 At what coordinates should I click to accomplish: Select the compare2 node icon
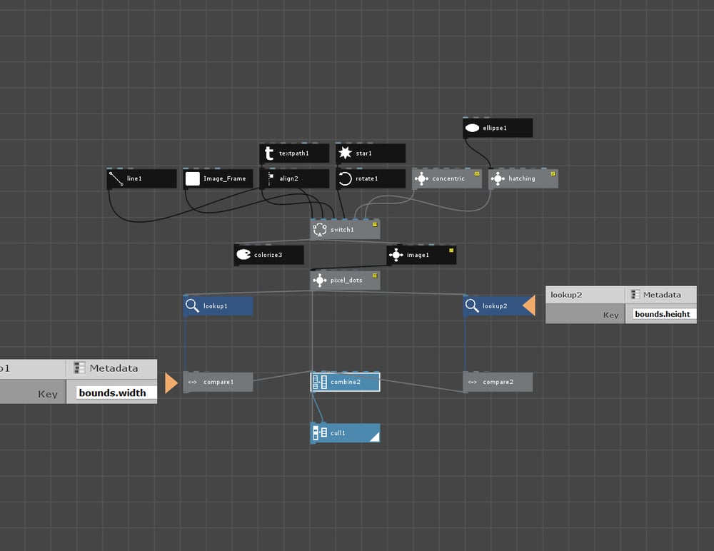coord(472,382)
